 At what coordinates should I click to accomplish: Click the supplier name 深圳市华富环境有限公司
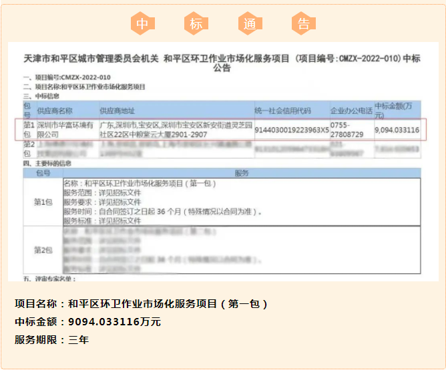pos(64,129)
